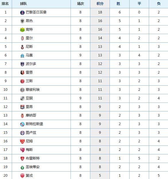Viewport: 168px width, 179px height.
Task: Sort table by 积分 column header
Action: [100, 4]
